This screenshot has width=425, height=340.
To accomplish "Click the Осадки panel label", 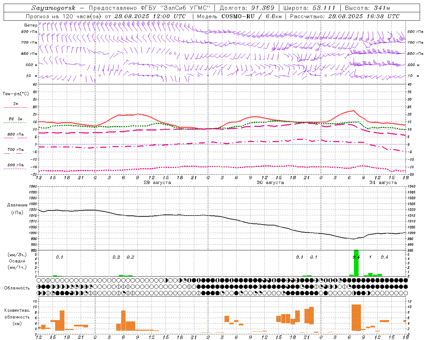I will tap(17, 261).
